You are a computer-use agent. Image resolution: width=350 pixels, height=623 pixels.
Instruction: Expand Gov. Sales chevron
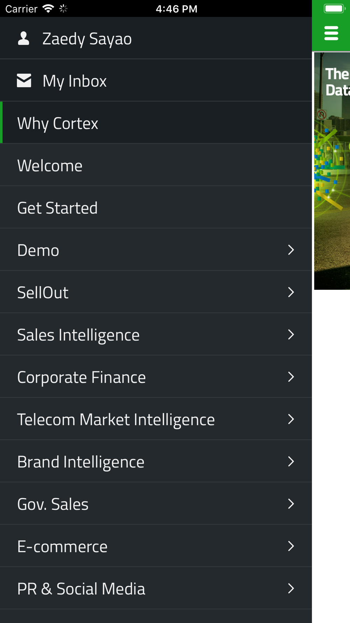pyautogui.click(x=290, y=504)
